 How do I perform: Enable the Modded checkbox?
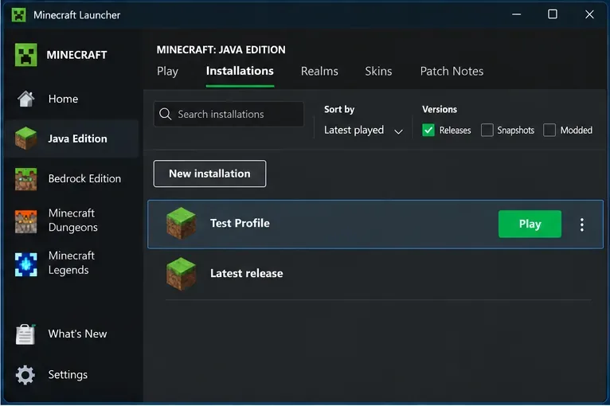(549, 130)
